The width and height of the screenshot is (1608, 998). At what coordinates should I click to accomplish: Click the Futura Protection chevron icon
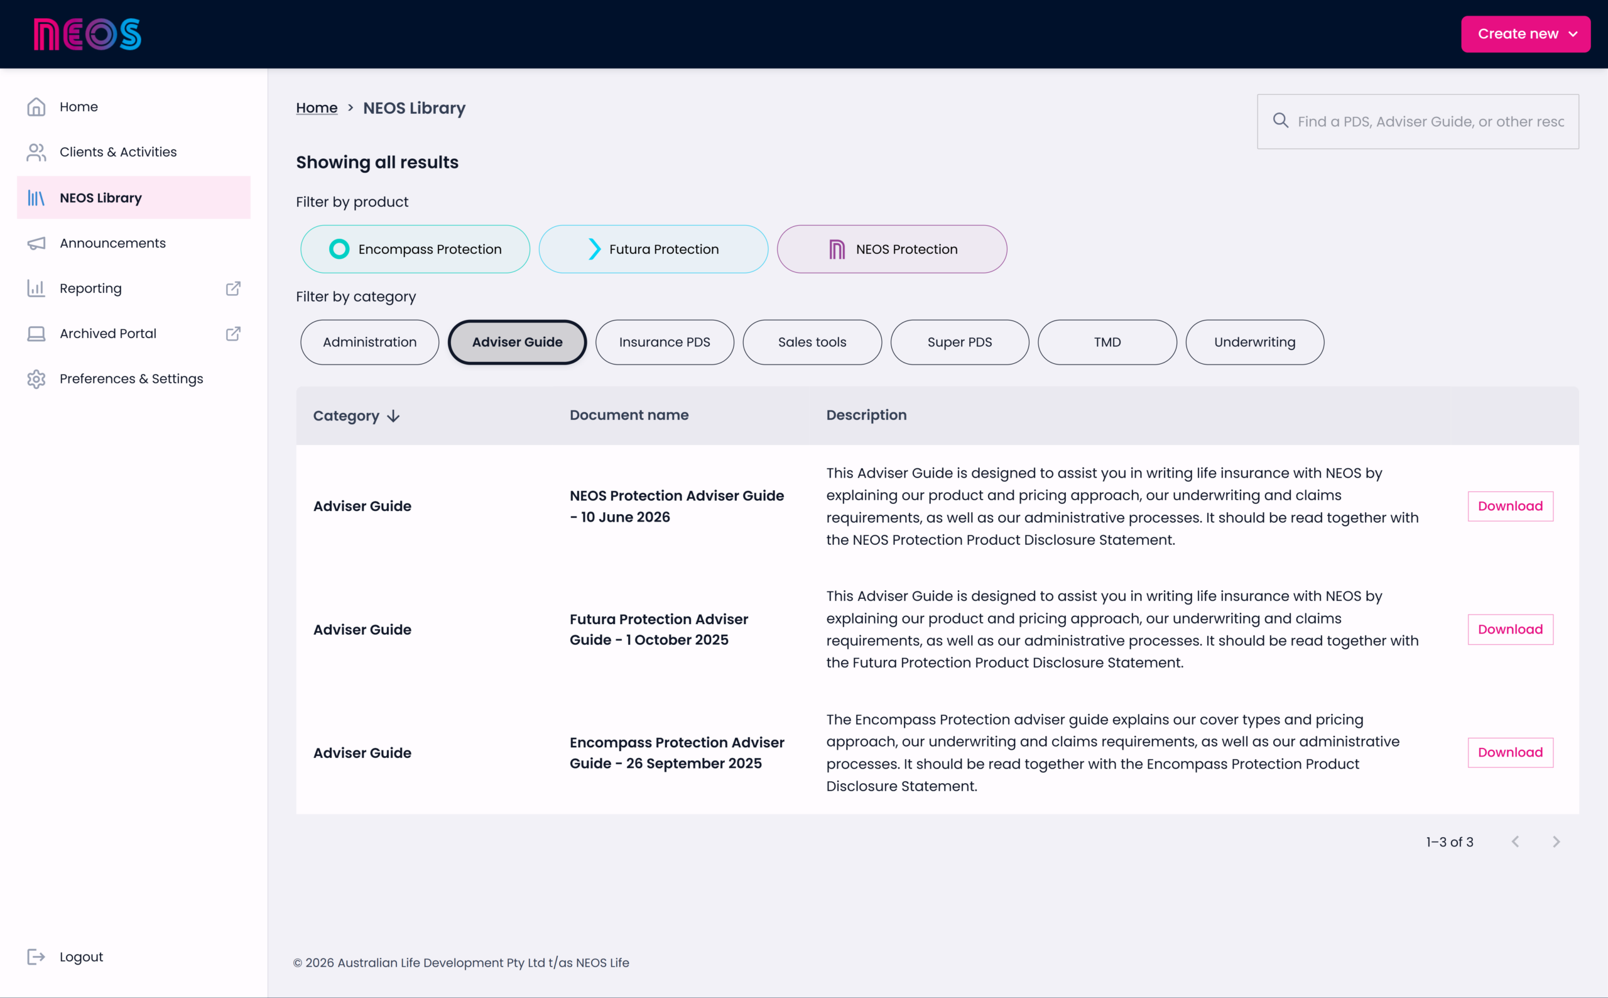click(594, 249)
